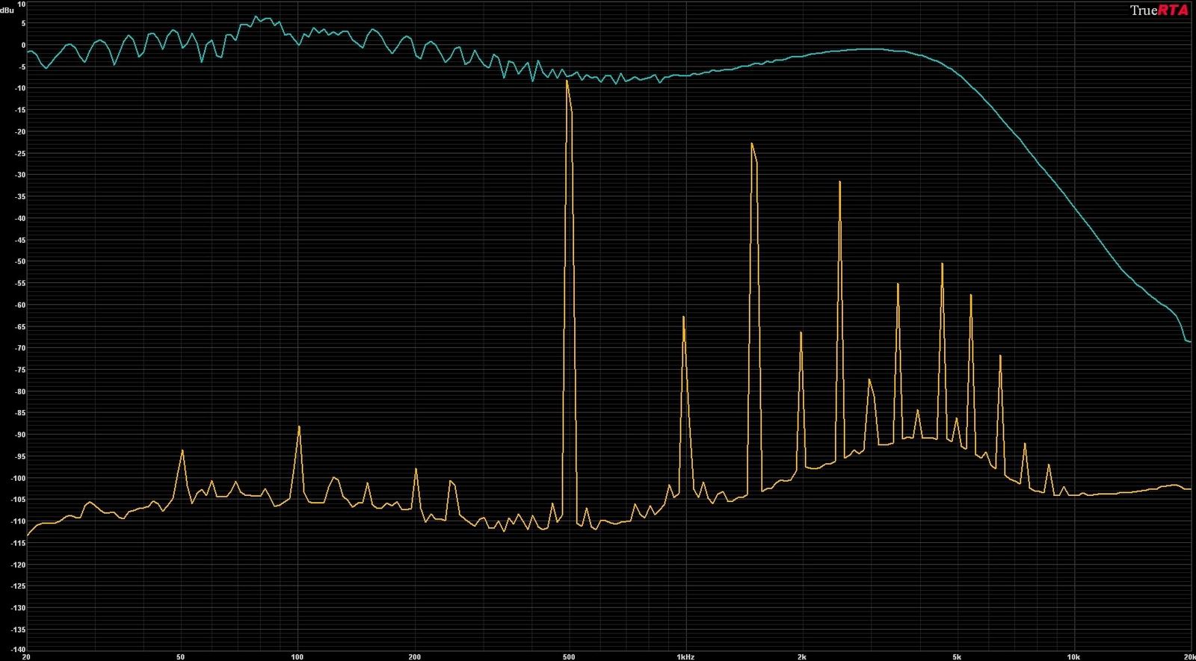Click the orange peak tip at 200 Hz

(416, 468)
